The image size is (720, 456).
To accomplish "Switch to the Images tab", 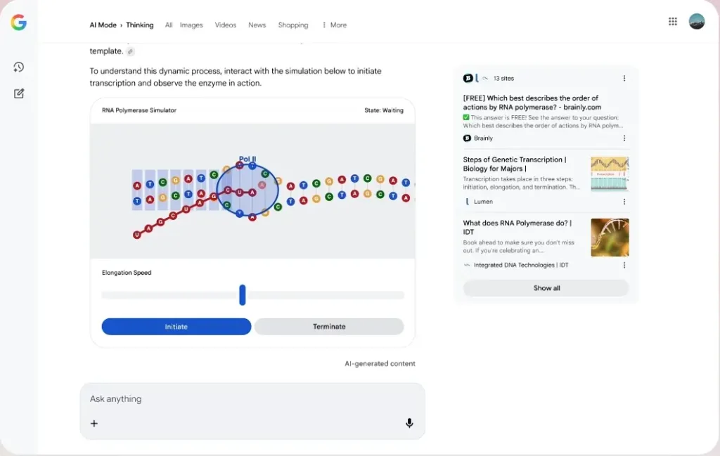I will tap(191, 25).
